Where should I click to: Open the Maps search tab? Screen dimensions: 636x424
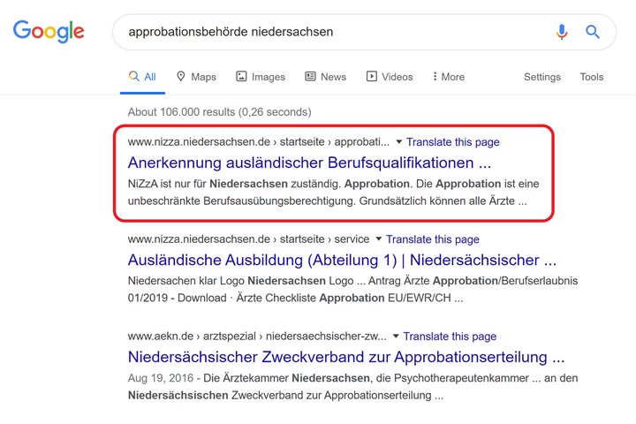[x=196, y=77]
